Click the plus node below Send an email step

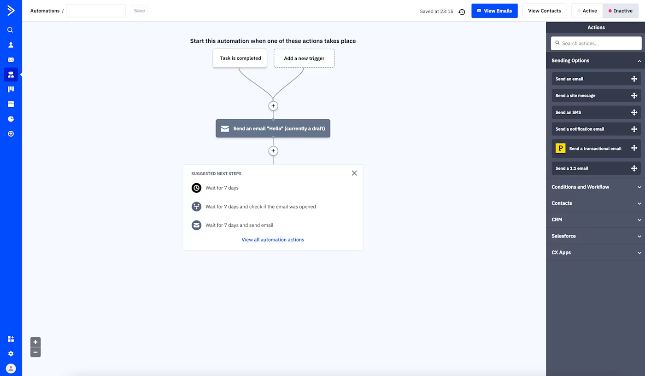(273, 151)
